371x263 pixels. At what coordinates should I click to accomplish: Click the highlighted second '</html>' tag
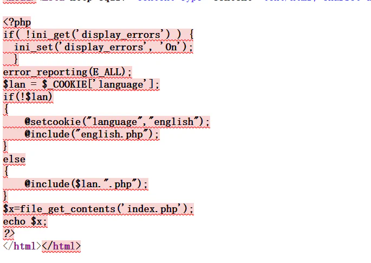tap(61, 246)
